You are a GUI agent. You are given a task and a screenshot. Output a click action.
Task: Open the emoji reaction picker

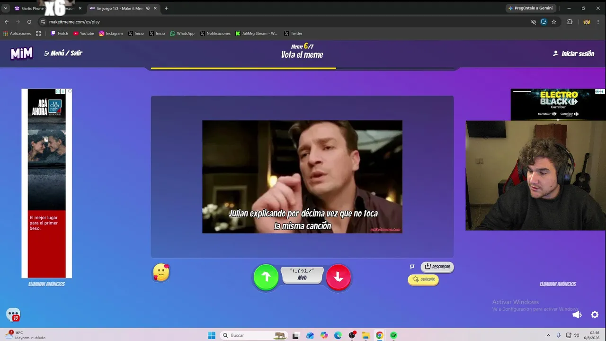point(161,272)
